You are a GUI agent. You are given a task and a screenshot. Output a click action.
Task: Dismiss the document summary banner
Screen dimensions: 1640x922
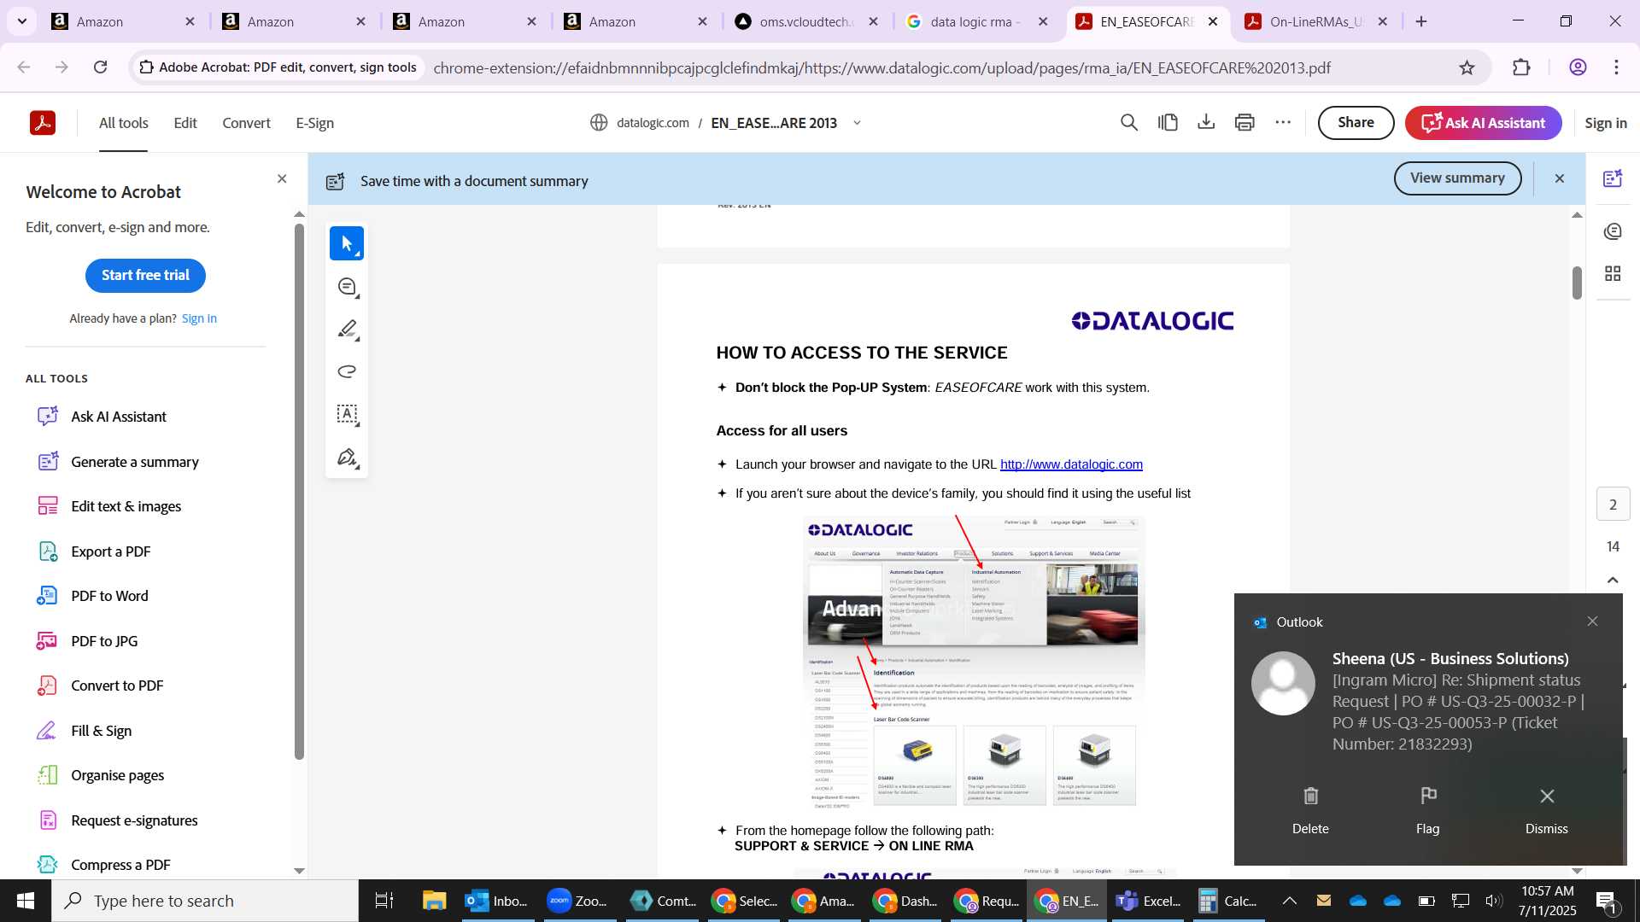point(1560,178)
